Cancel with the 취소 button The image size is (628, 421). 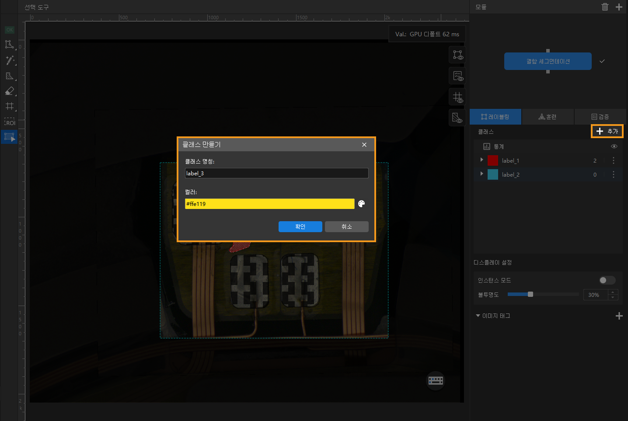tap(347, 226)
